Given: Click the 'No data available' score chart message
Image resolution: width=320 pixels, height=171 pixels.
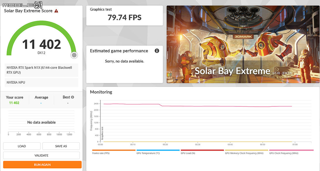Looking at the screenshot, I should [41, 122].
